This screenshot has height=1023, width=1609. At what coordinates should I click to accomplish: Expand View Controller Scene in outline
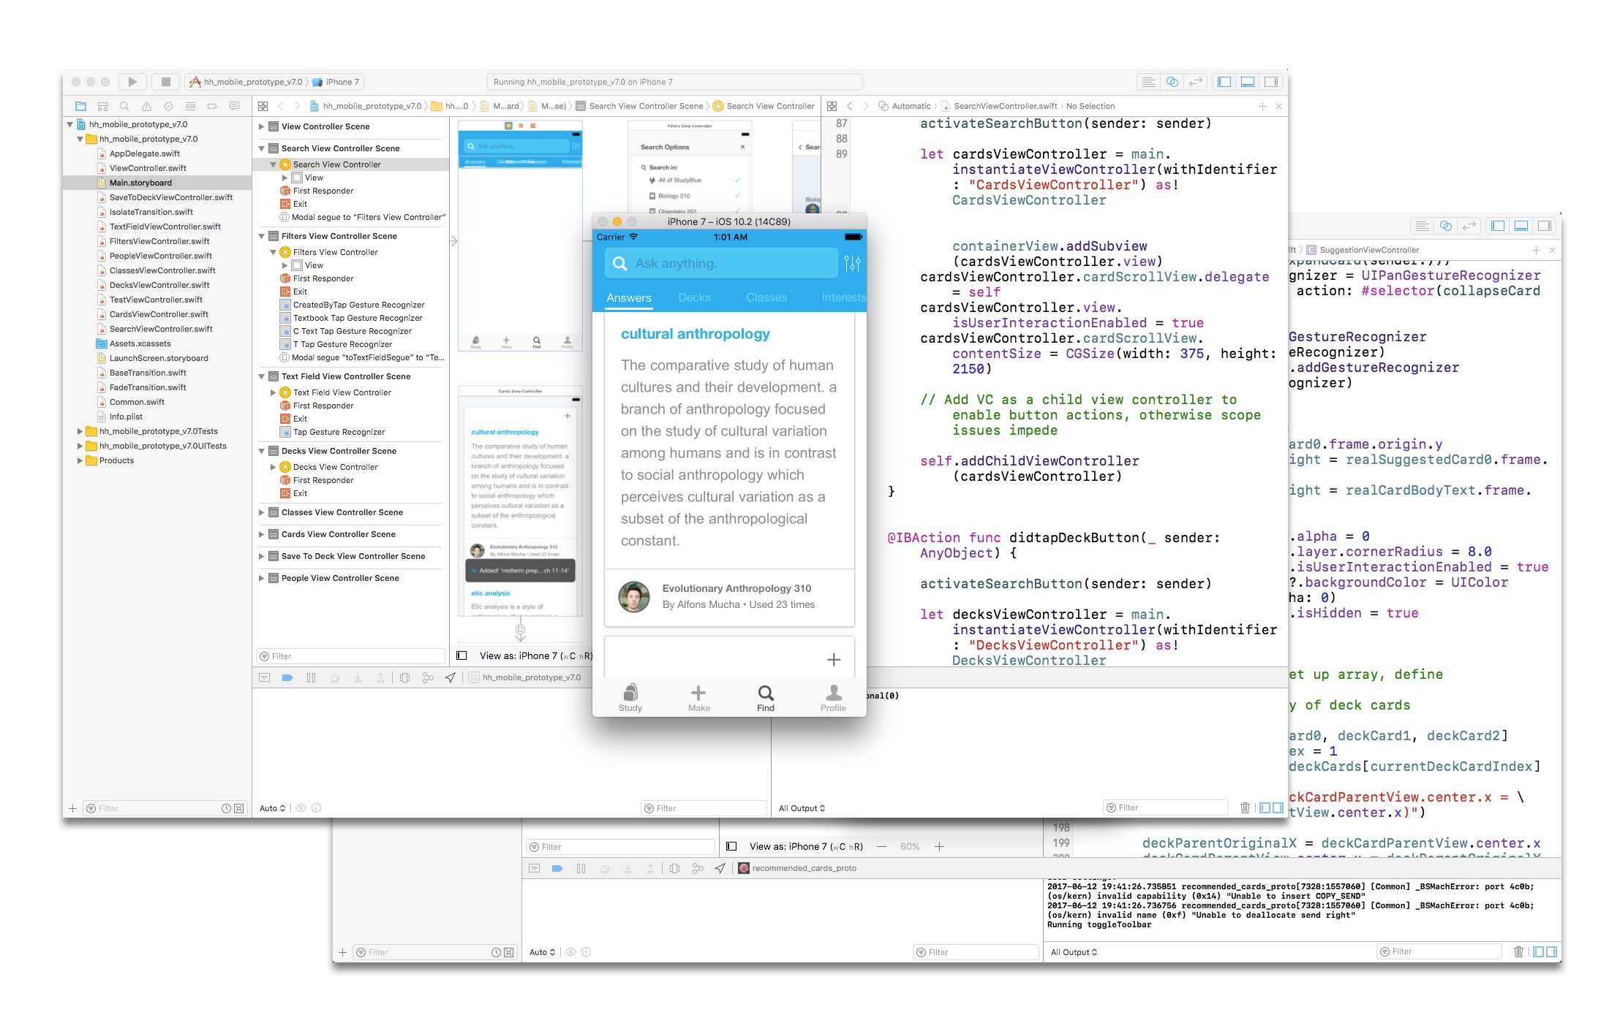(x=261, y=126)
